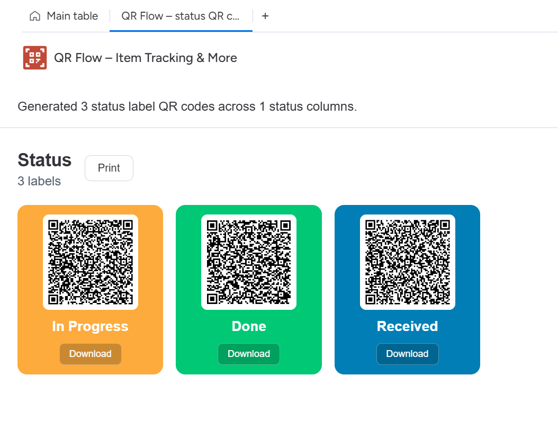Switch to the Main table tab
Screen dimensions: 558x438
72,16
